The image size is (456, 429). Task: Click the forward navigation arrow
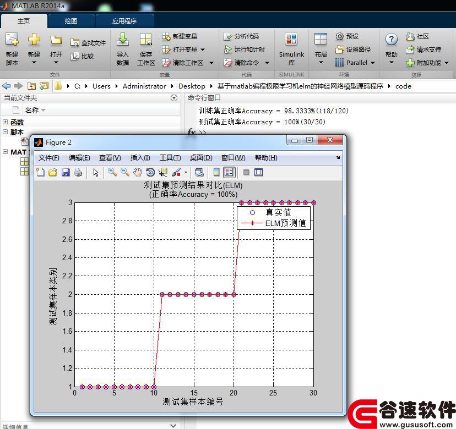coord(19,86)
